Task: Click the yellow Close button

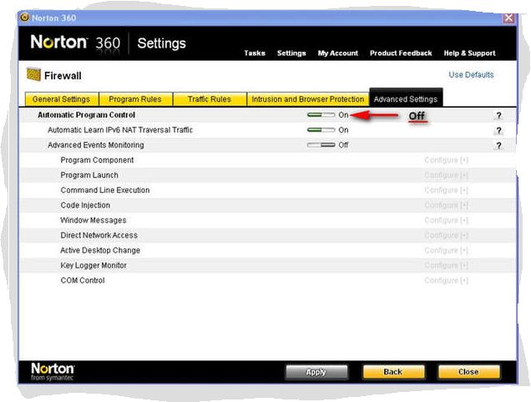Action: pos(468,372)
